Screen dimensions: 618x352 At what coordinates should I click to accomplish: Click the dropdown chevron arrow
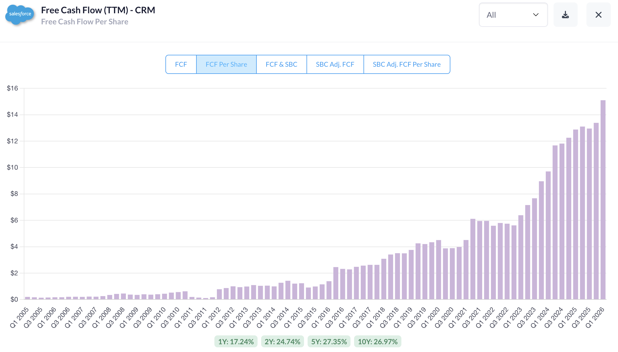[536, 15]
